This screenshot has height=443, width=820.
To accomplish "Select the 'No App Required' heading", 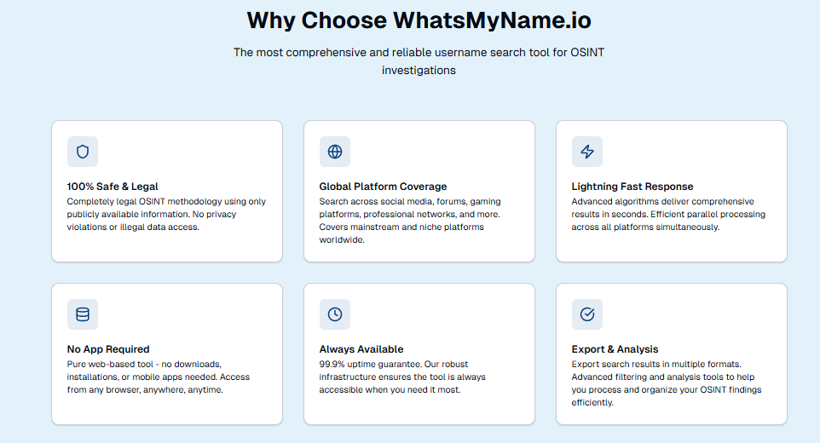I will 108,349.
